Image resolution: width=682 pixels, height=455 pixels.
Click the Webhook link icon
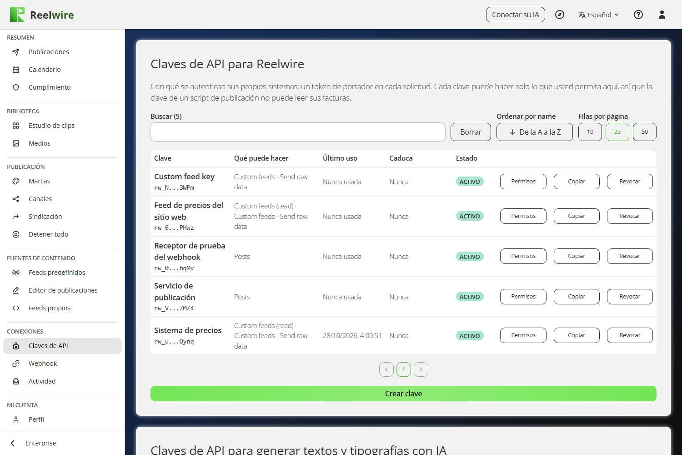point(16,364)
